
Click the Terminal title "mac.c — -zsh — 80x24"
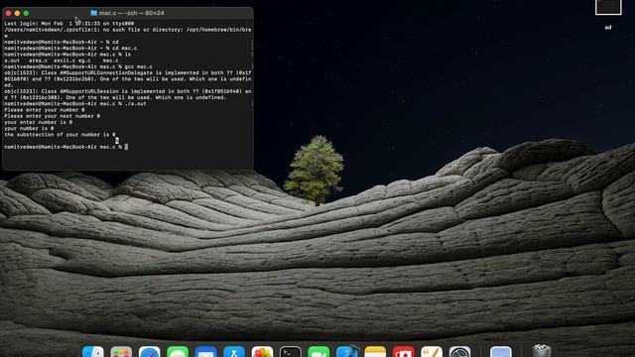132,13
